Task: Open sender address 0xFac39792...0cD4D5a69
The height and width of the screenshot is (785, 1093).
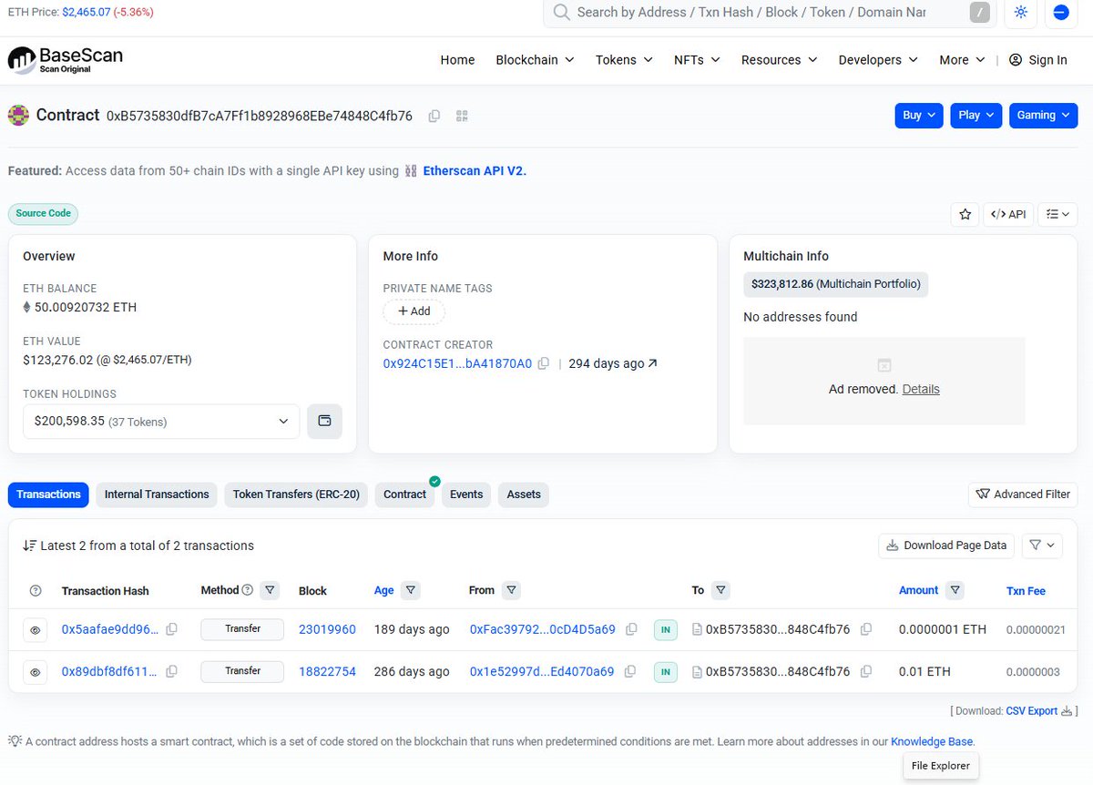Action: (542, 629)
